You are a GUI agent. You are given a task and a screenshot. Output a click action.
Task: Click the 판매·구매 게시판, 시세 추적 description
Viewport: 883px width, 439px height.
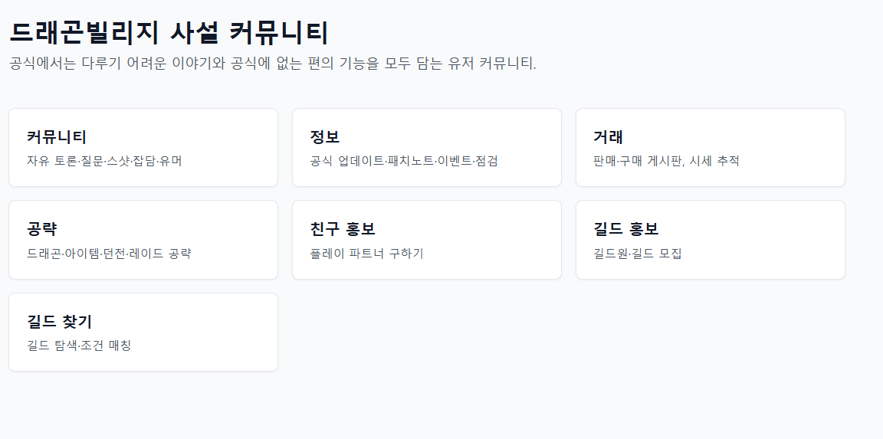666,161
